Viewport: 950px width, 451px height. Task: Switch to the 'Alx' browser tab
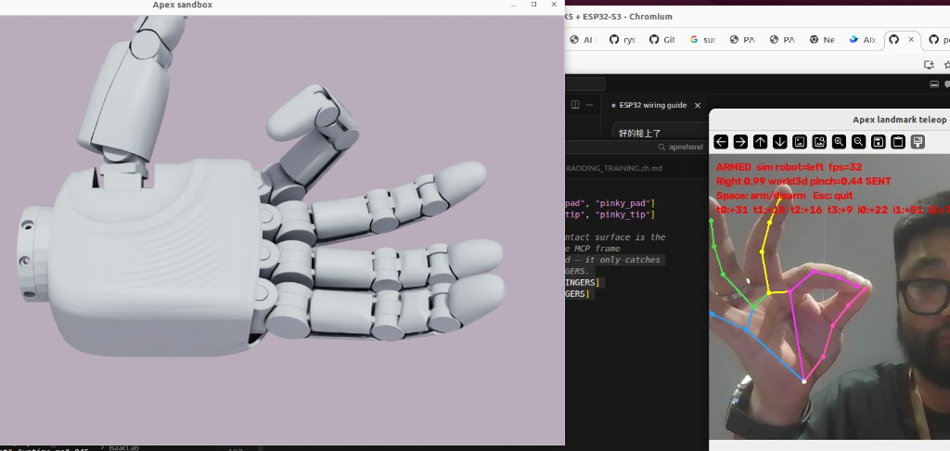point(862,39)
